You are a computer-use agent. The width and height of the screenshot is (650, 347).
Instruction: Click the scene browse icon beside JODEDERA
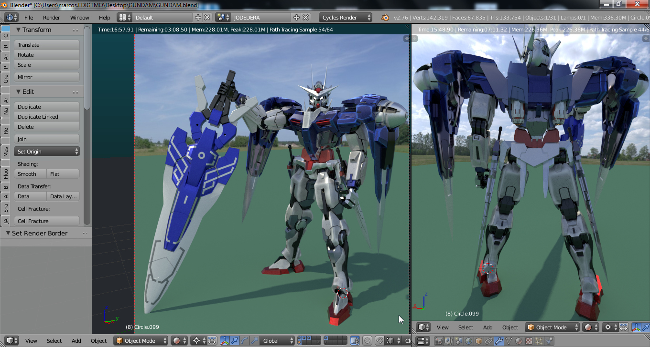pos(222,17)
